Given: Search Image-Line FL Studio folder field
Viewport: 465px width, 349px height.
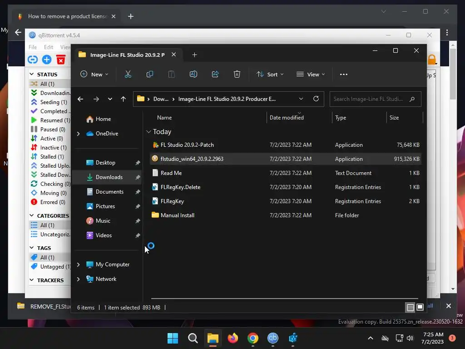Looking at the screenshot, I should point(375,99).
